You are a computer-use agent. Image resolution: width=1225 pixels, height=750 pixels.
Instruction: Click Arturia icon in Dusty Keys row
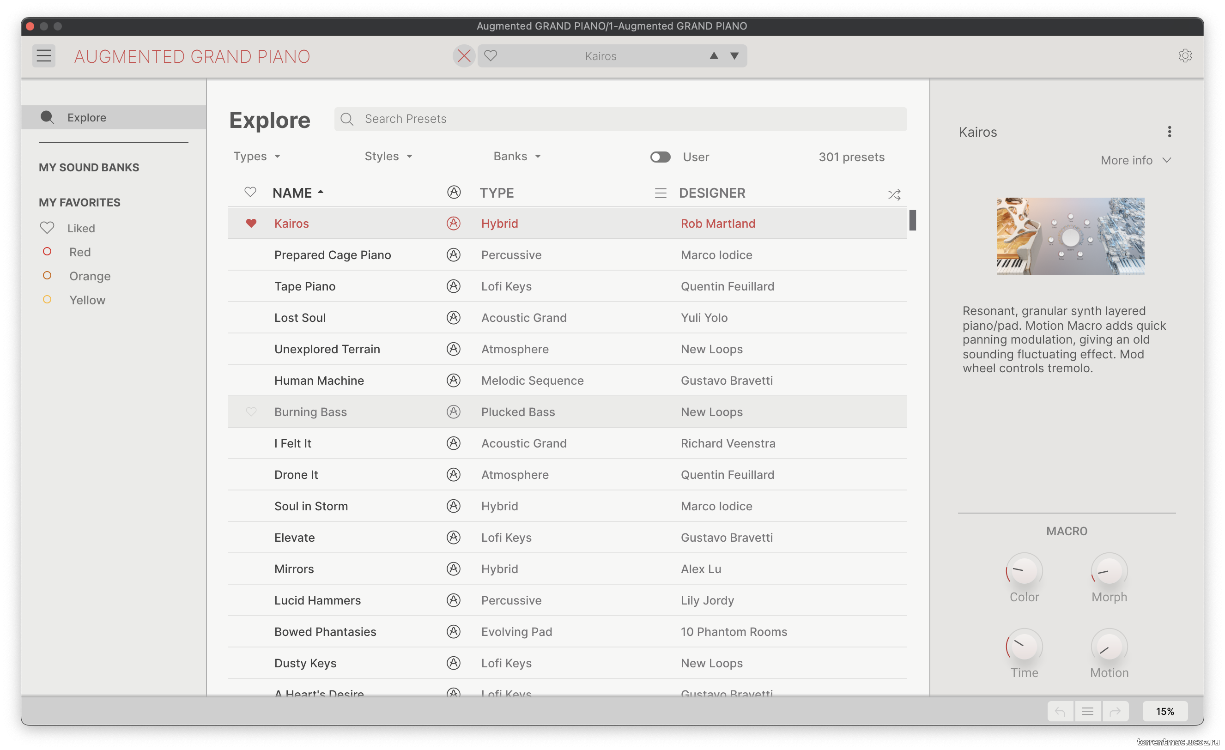coord(453,663)
